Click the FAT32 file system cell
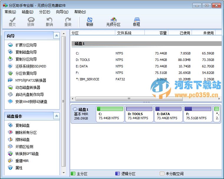 (x=120, y=79)
